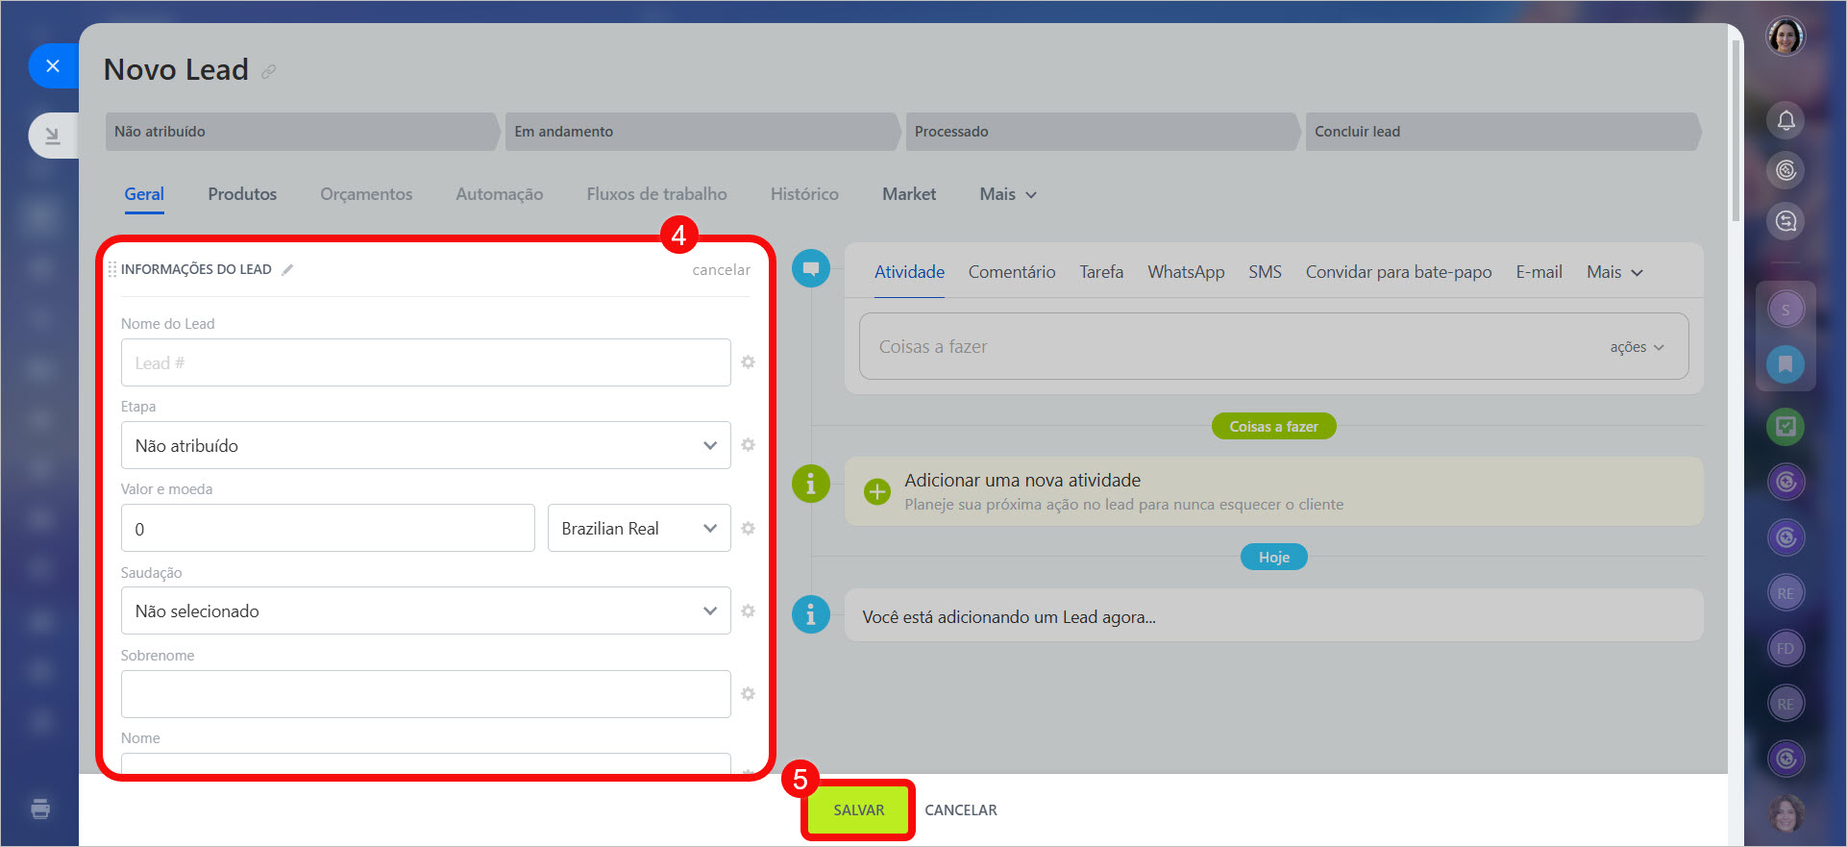Image resolution: width=1847 pixels, height=847 pixels.
Task: Open the spiral icon below the bell
Action: coord(1785,170)
